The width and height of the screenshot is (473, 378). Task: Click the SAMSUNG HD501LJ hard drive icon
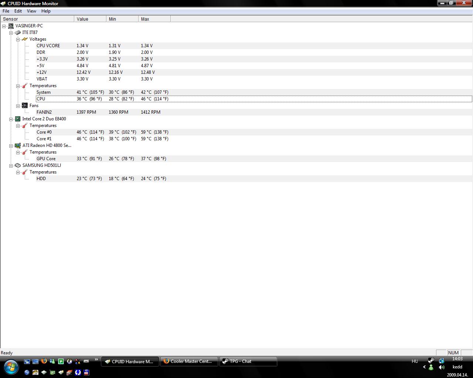click(x=18, y=165)
